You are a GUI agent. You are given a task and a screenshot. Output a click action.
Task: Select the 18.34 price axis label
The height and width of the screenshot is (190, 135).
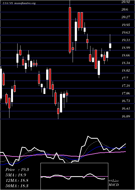[x=126, y=63]
